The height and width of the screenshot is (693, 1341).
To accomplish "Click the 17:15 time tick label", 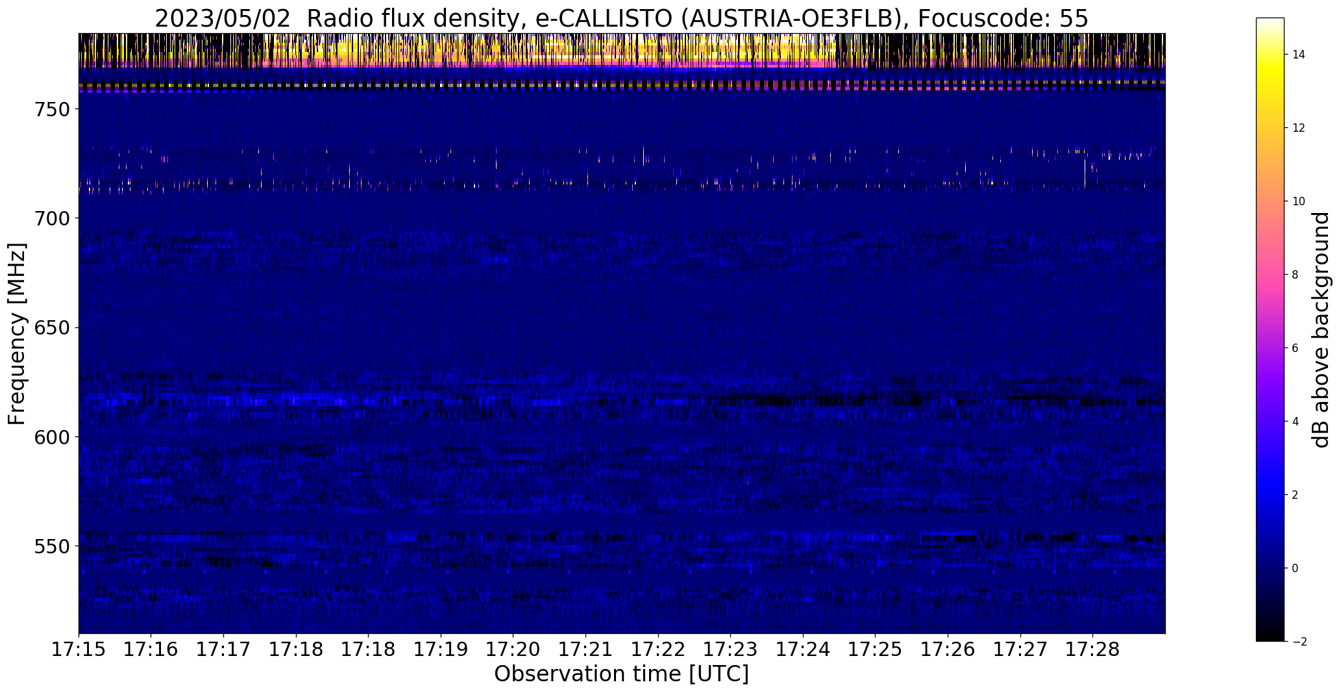I will tap(79, 649).
